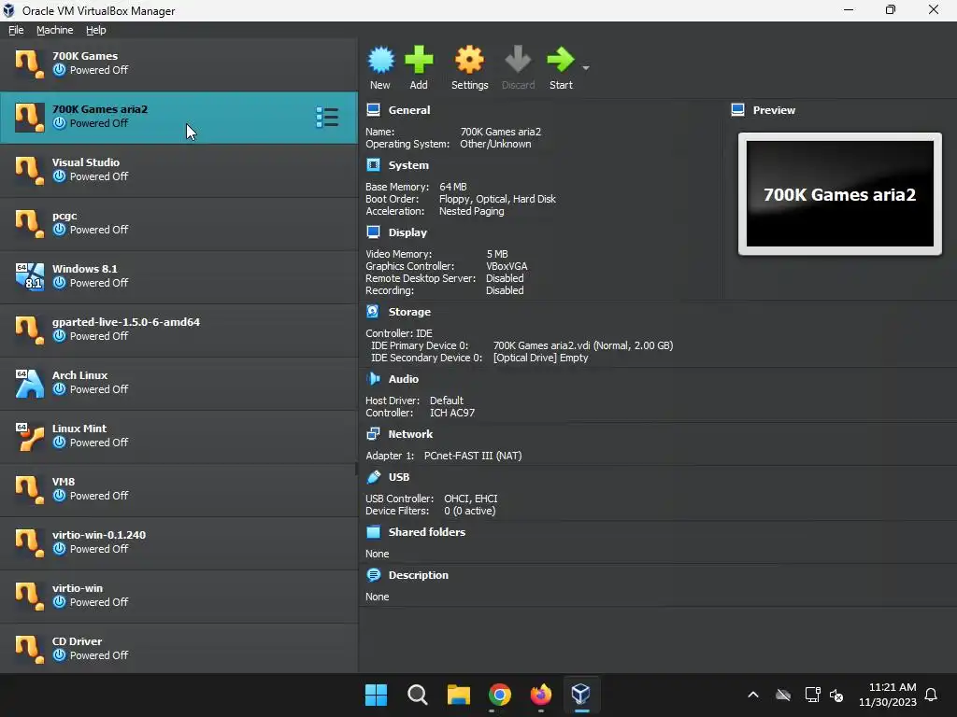Click the Linux Mint OS icon

coord(29,437)
